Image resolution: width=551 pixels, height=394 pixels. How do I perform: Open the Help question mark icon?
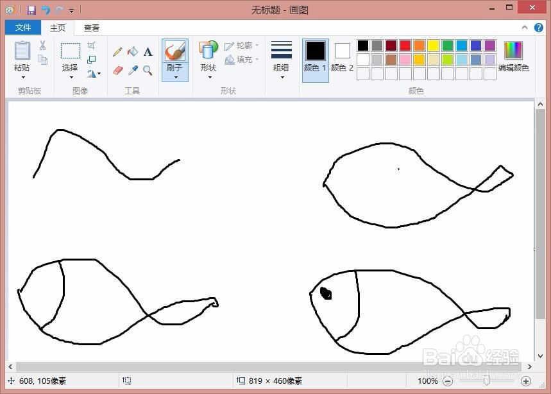[x=538, y=28]
